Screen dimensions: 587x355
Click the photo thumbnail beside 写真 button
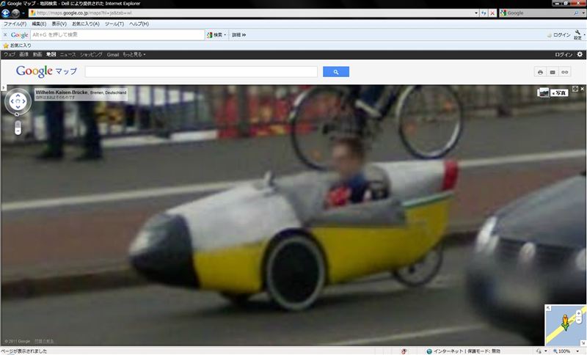(543, 92)
